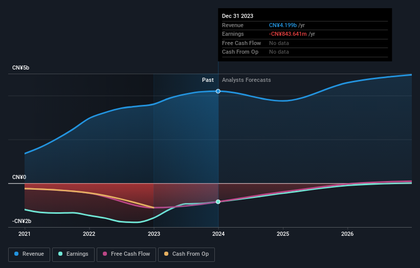420x268 pixels.
Task: Click the 2022 x-axis label
Action: 89,234
